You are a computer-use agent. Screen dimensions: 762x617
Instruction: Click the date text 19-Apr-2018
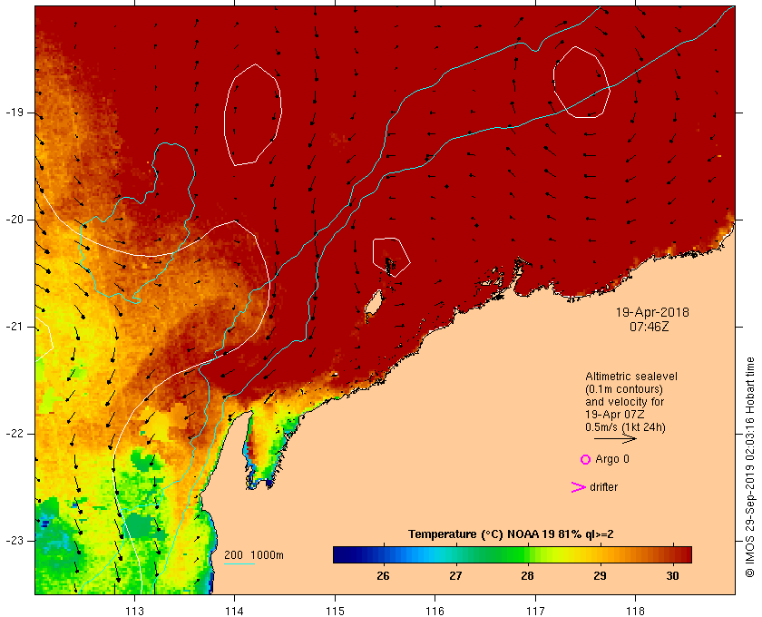(652, 312)
